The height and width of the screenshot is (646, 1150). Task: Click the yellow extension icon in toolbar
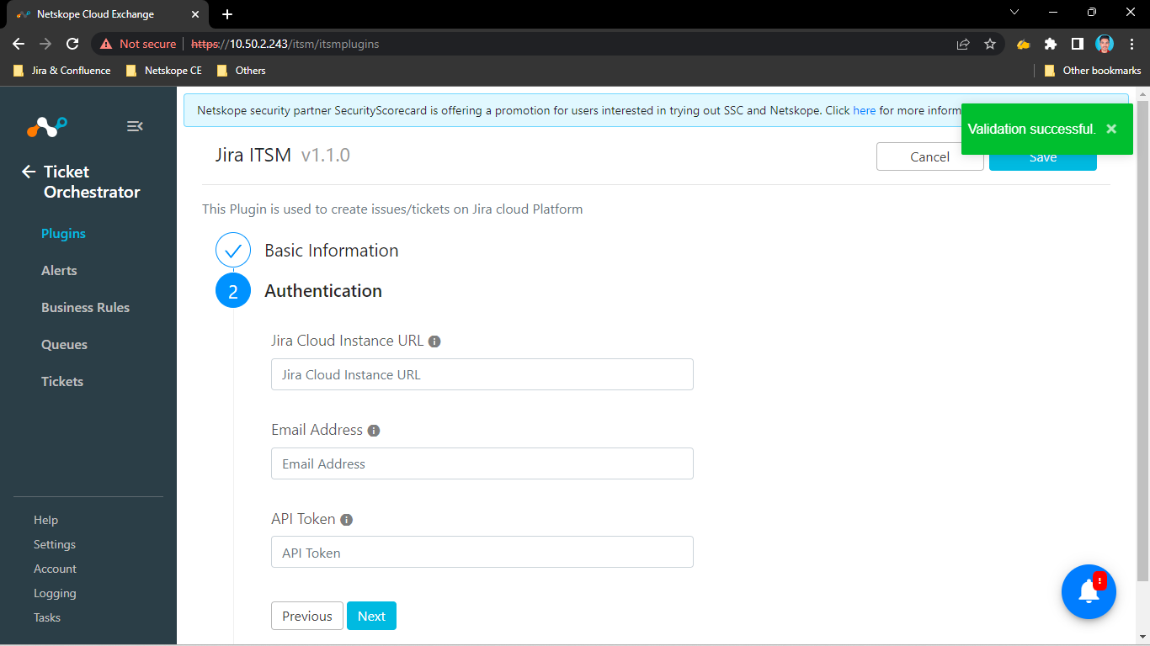(x=1023, y=44)
